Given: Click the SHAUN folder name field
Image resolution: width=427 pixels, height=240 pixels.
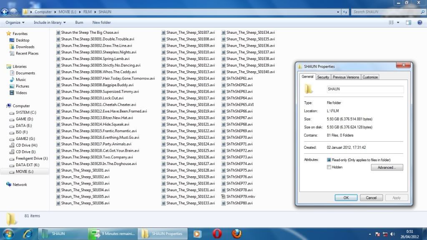Looking at the screenshot, I should (x=365, y=89).
